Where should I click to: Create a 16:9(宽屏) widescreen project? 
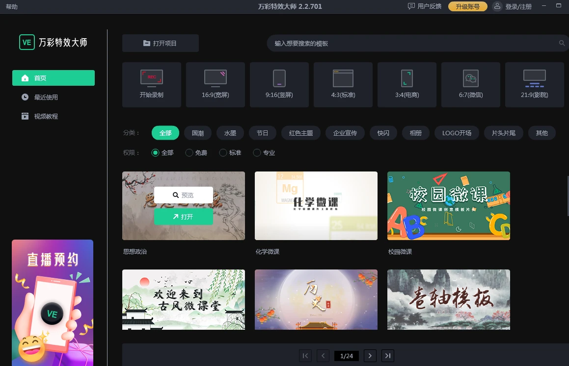[216, 84]
